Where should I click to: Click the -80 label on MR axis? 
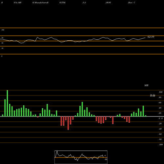click(160, 139)
